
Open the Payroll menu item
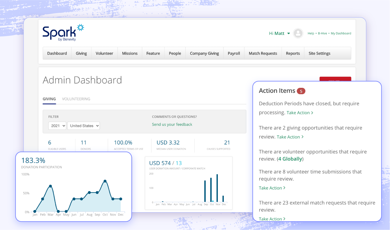tap(234, 53)
